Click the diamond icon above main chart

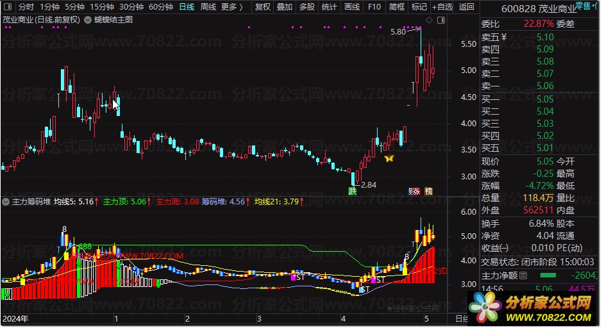pos(430,20)
